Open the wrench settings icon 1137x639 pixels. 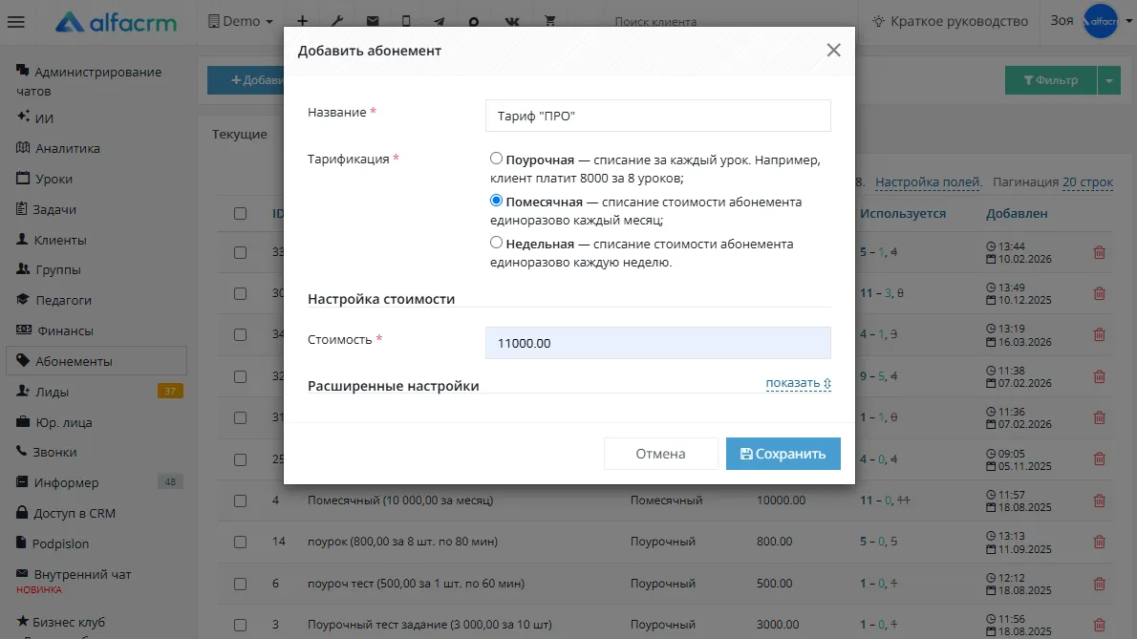[337, 21]
